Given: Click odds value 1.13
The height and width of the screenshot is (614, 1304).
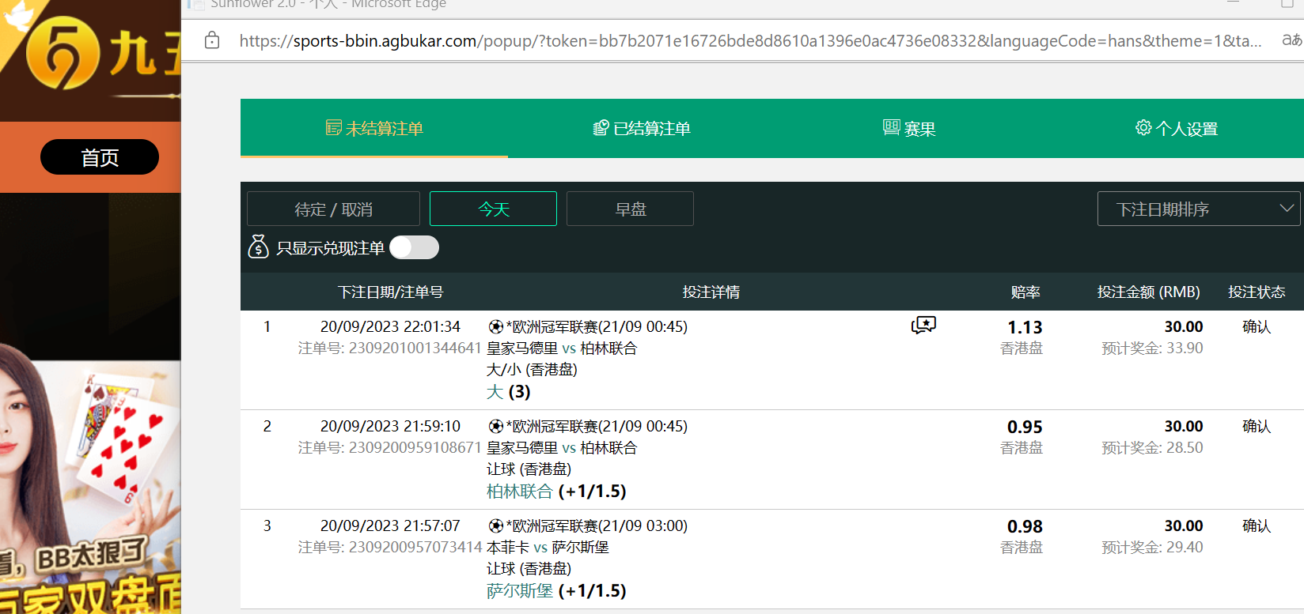Looking at the screenshot, I should click(1025, 327).
